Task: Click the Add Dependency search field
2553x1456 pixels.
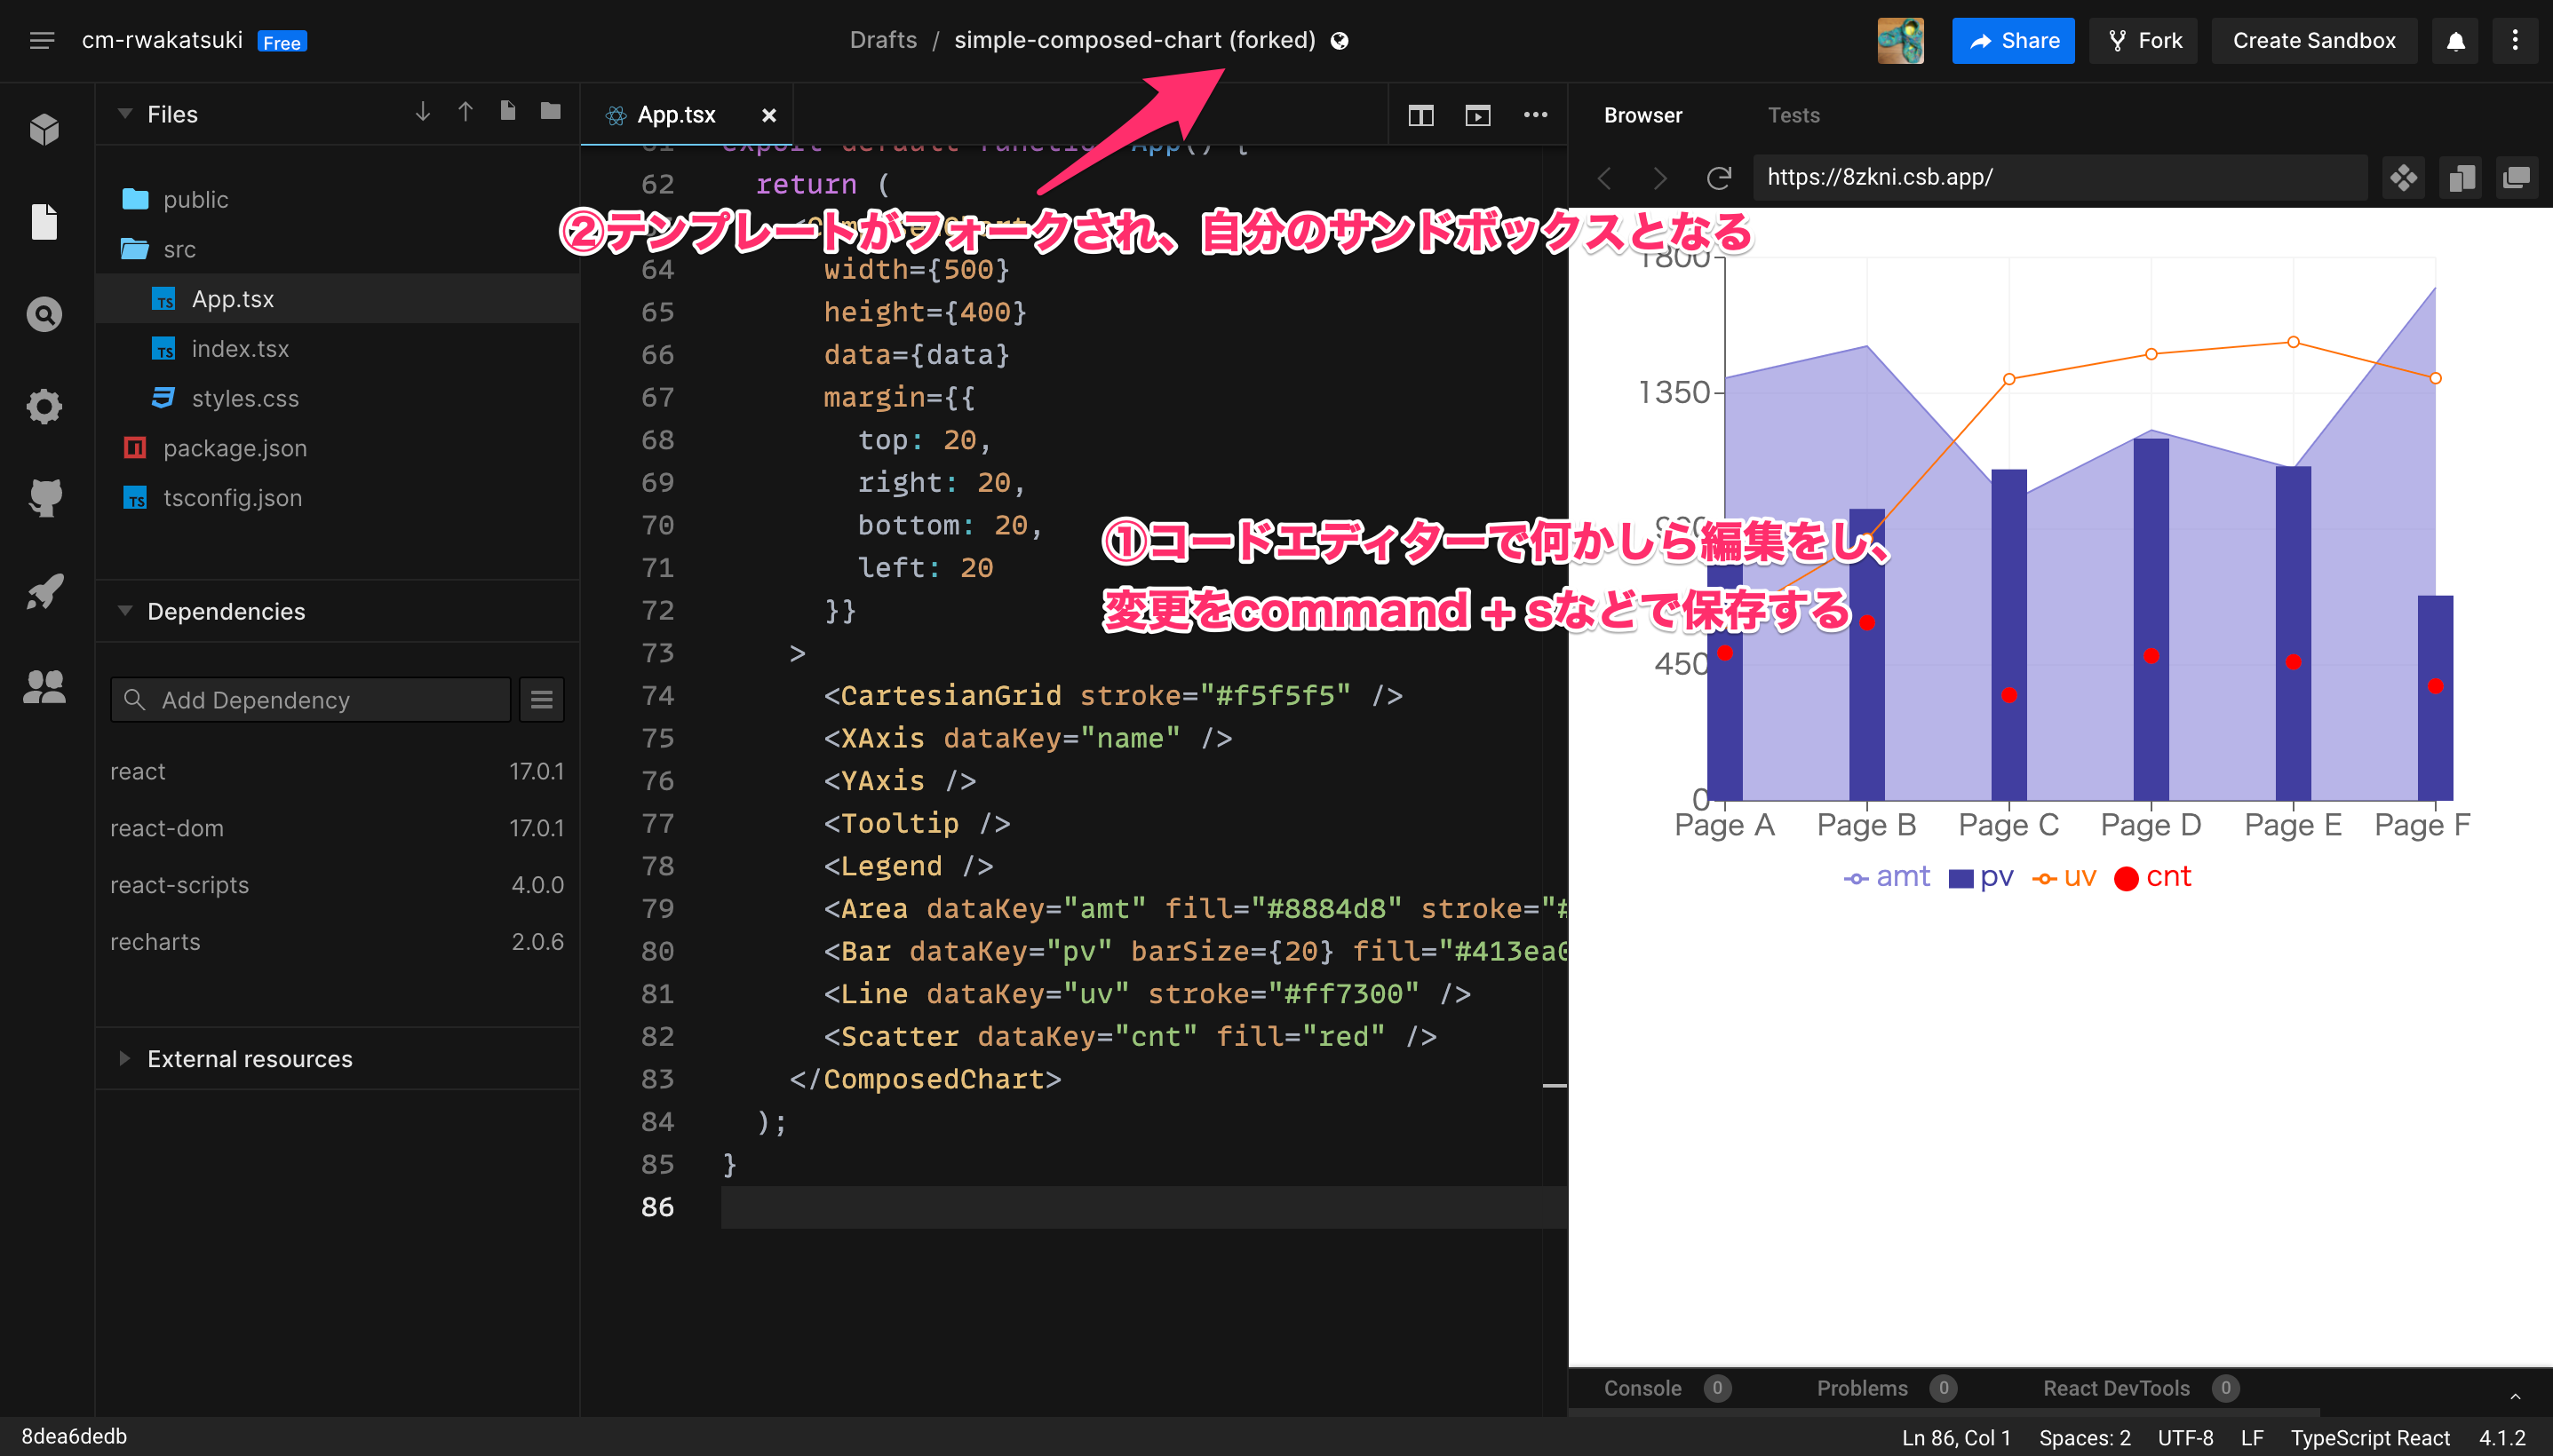Action: tap(311, 700)
